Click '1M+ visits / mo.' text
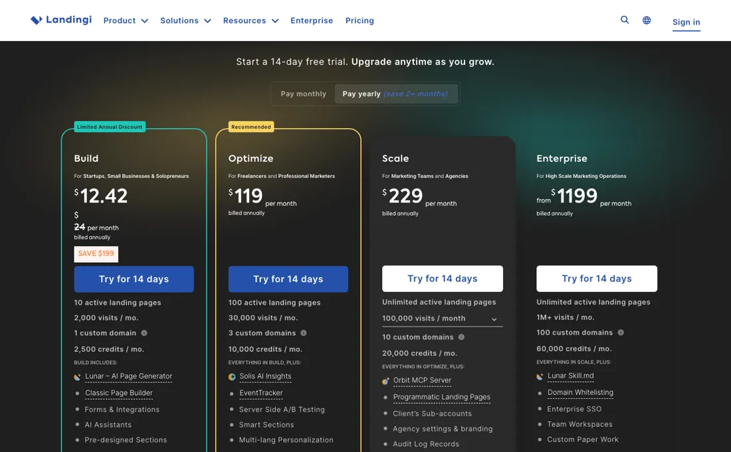The width and height of the screenshot is (731, 452). point(566,317)
